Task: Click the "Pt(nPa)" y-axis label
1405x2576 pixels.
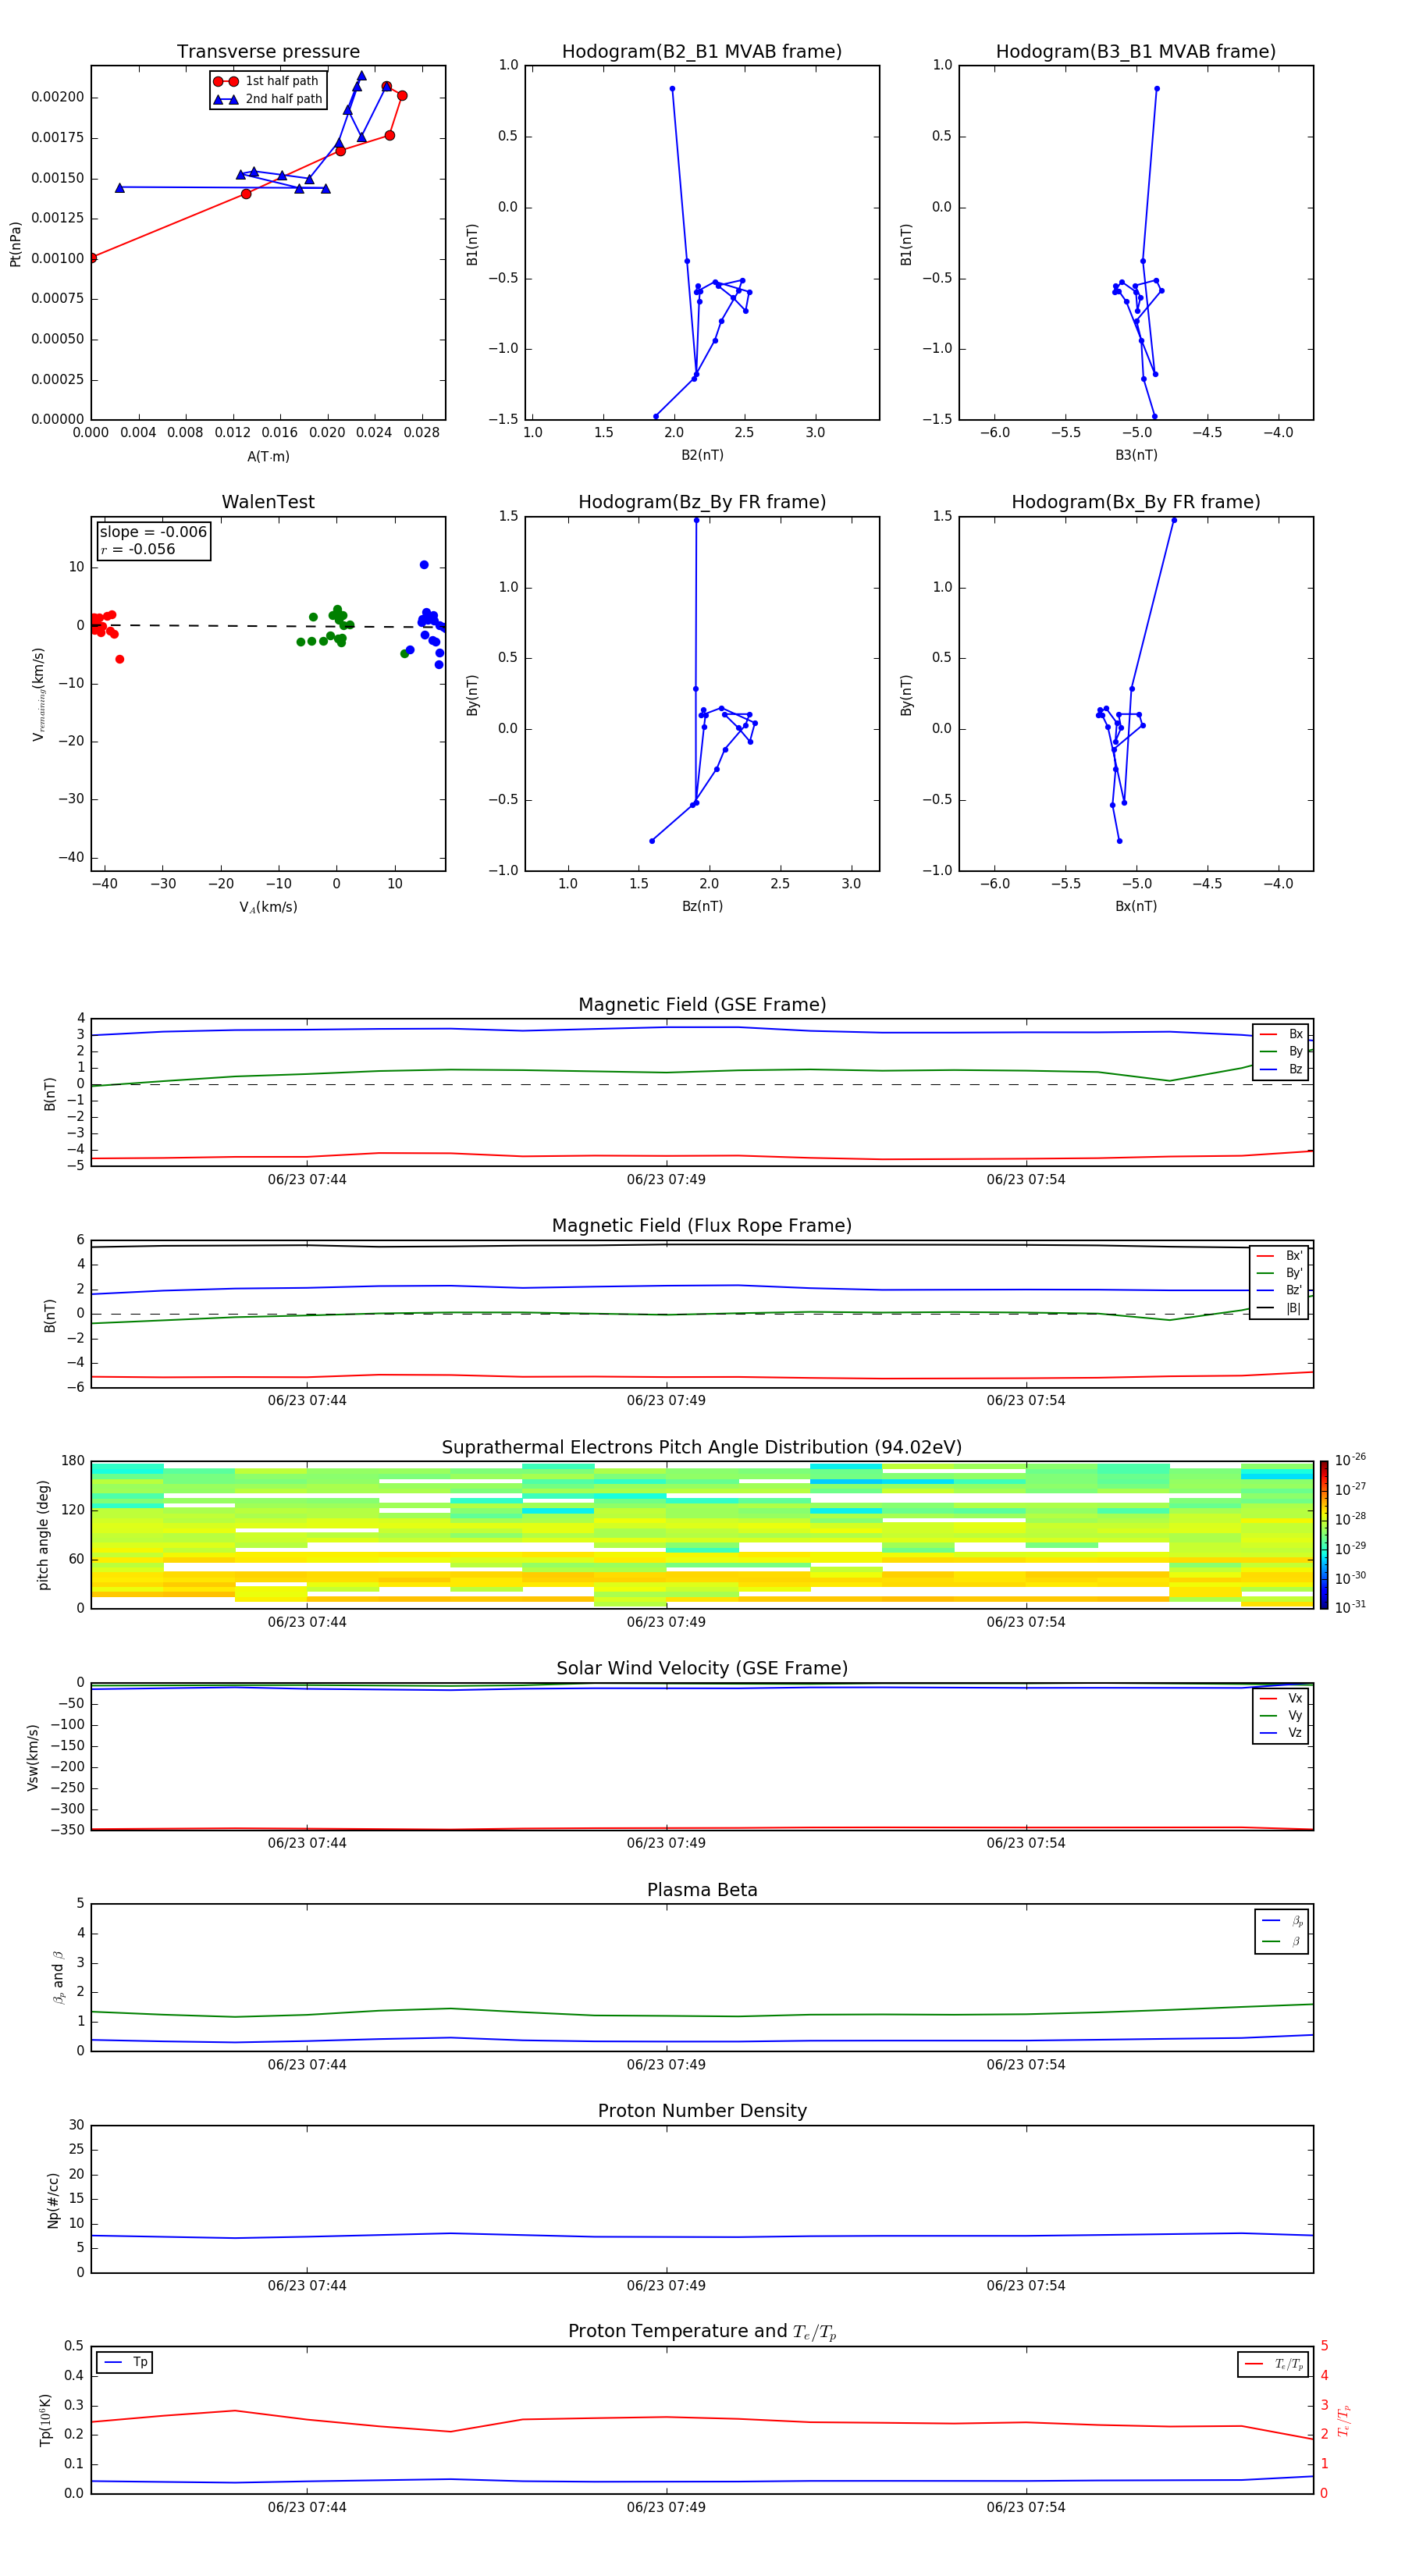Action: (15, 243)
